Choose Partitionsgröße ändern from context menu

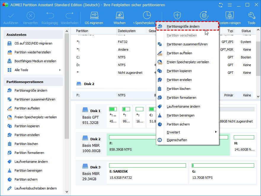pos(187,26)
